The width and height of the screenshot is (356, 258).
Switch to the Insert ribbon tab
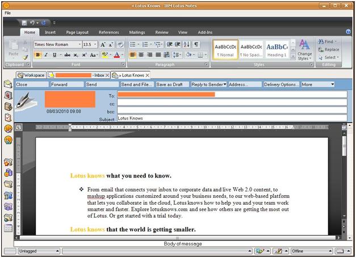[x=50, y=32]
